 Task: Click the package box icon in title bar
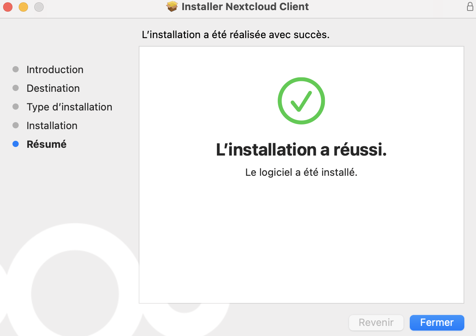click(172, 7)
